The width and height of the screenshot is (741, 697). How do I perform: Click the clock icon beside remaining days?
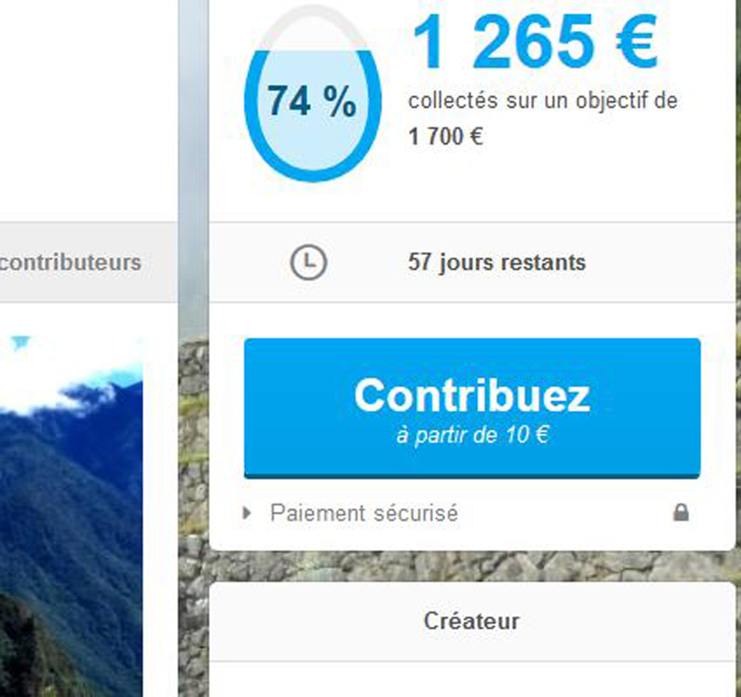pyautogui.click(x=308, y=262)
